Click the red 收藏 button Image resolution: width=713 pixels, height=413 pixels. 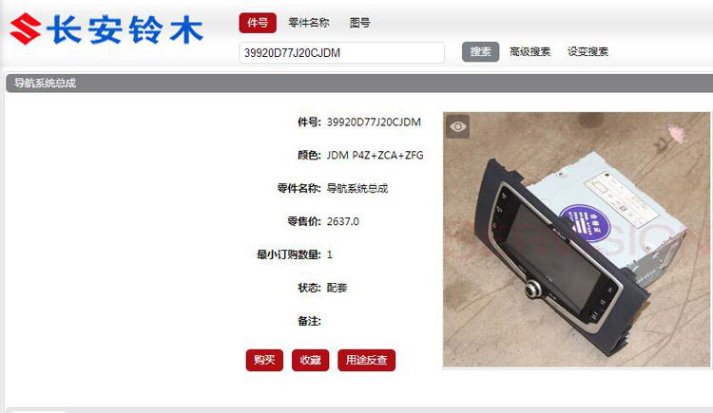[310, 360]
